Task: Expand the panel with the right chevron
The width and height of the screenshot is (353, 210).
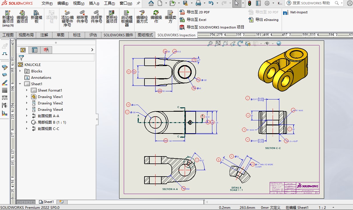Action: click(92, 50)
